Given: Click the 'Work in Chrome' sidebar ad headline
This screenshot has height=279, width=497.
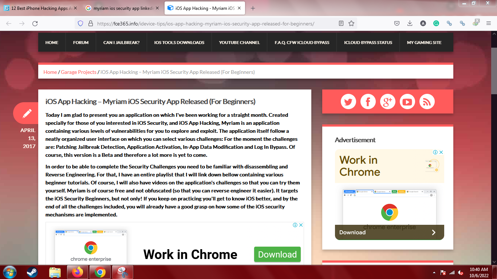Looking at the screenshot, I should (360, 166).
